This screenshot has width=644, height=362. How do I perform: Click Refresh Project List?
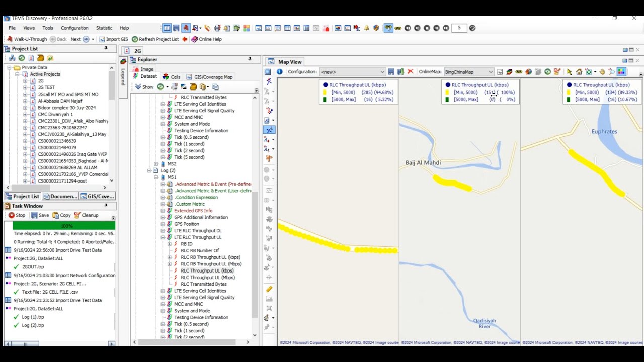coord(155,39)
